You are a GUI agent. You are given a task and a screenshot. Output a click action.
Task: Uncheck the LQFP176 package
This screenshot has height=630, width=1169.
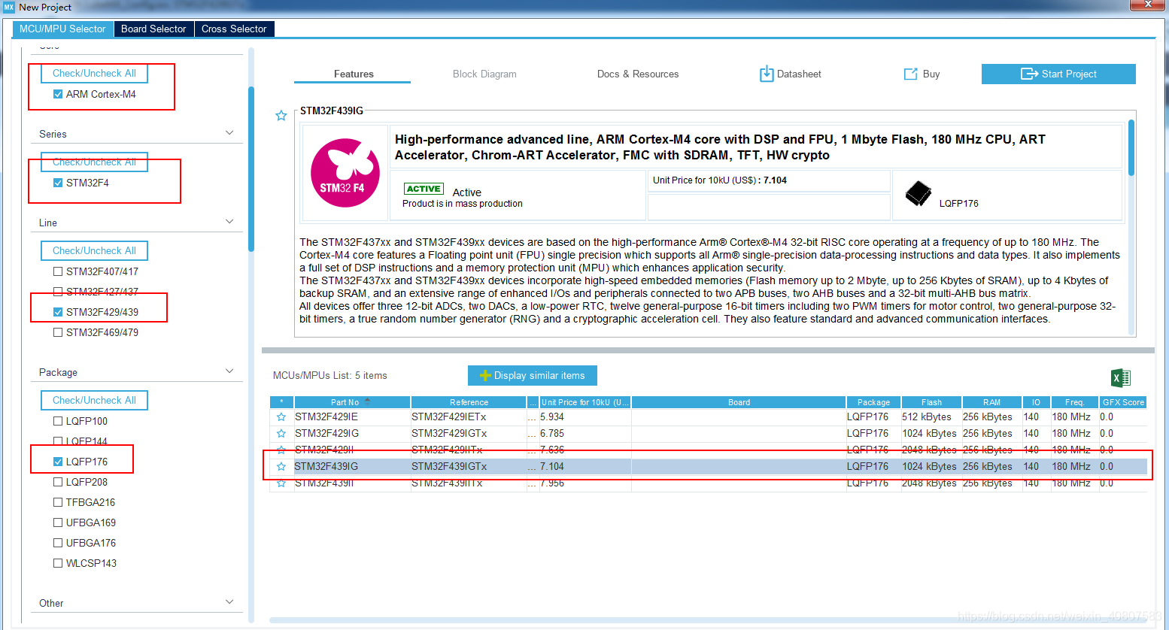click(58, 462)
